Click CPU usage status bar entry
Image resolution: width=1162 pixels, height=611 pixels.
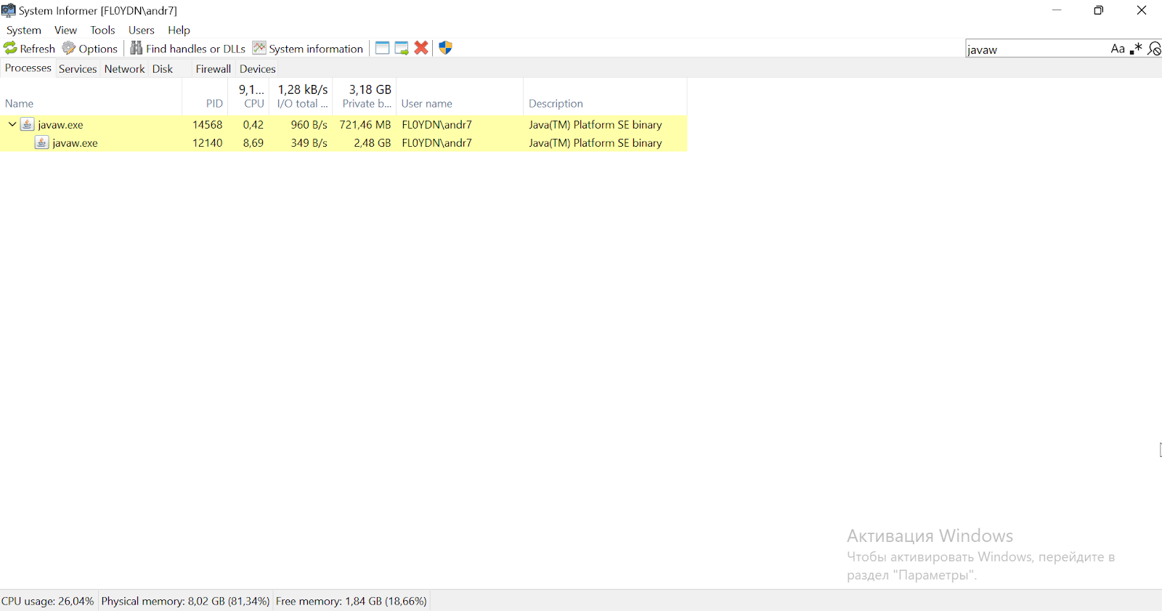[48, 601]
